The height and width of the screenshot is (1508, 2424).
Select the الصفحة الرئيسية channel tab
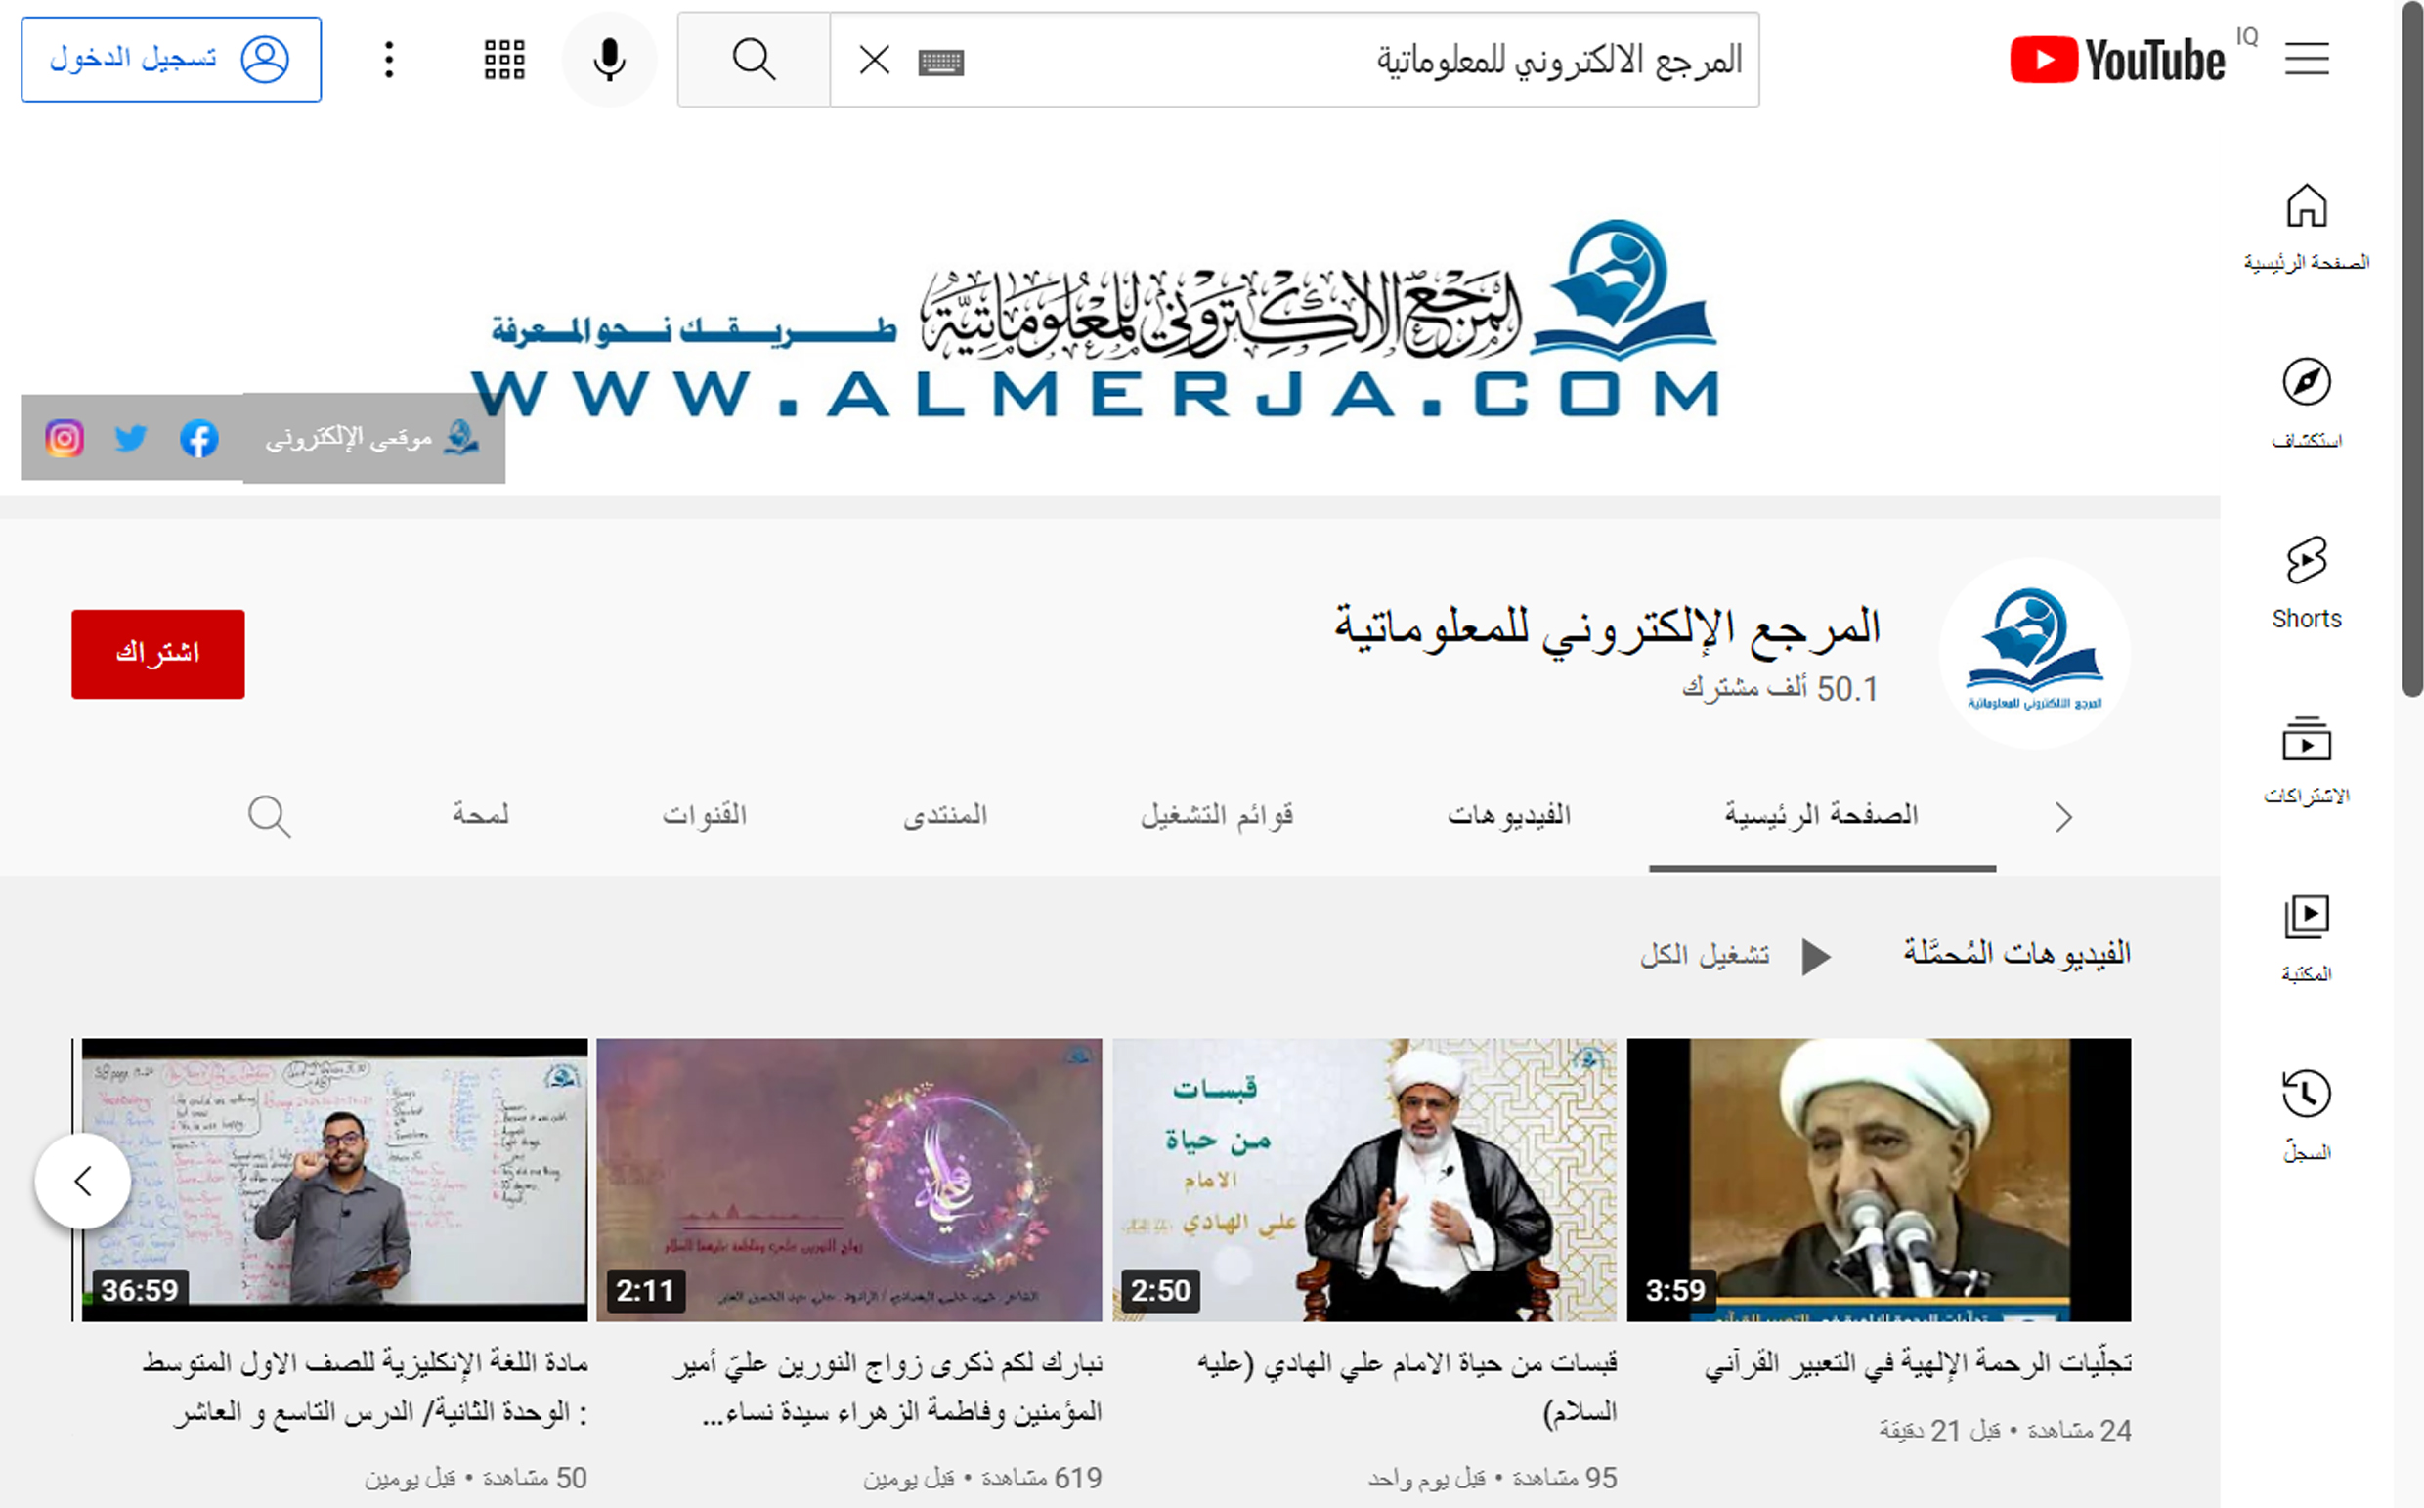pos(1822,816)
